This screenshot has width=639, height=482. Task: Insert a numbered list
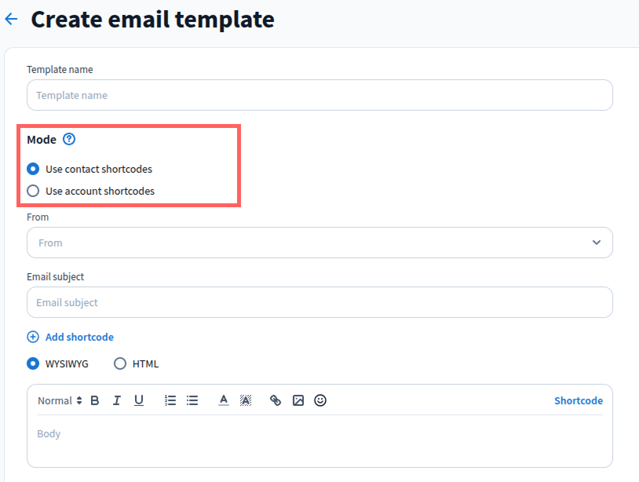(170, 400)
